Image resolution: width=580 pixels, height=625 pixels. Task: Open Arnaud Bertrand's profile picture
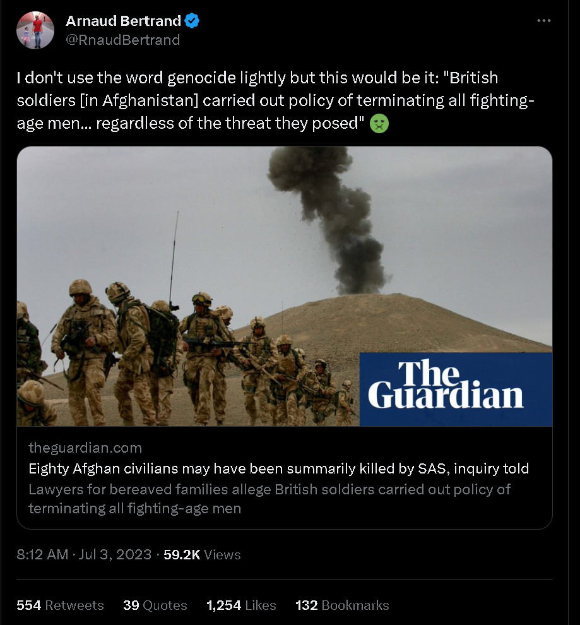35,30
